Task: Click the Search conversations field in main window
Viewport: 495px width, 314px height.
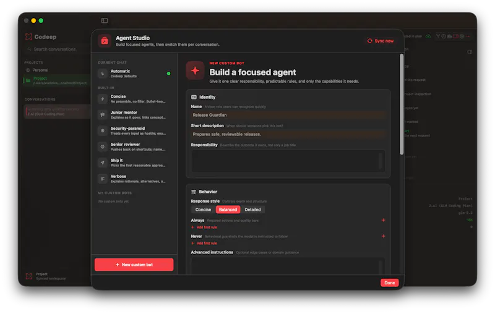Action: click(57, 49)
